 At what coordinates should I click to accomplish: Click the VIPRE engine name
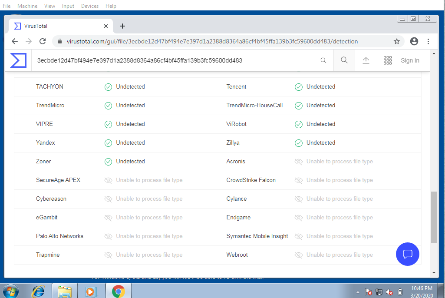44,124
